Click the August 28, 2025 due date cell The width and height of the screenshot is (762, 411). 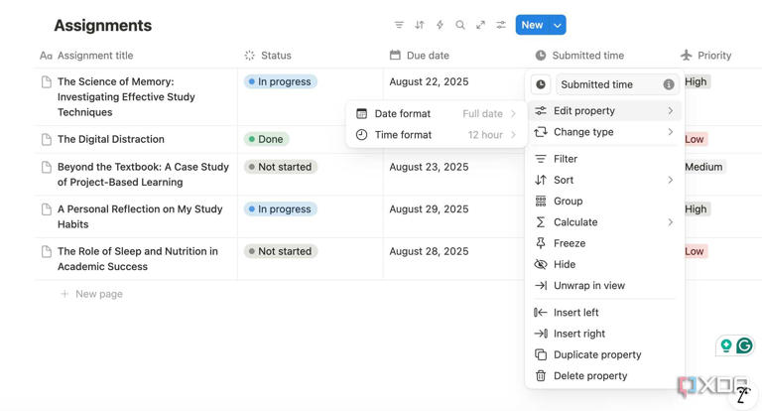pos(429,251)
